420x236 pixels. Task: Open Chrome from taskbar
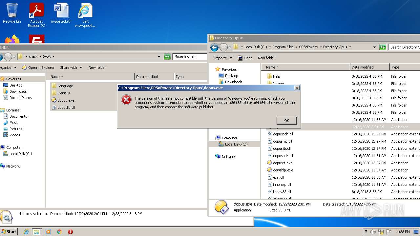[x=59, y=232]
